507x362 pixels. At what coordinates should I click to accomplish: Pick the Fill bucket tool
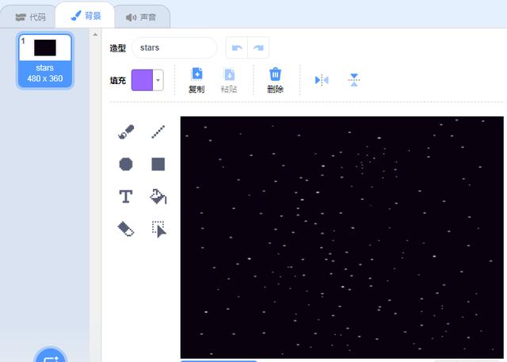[x=158, y=196]
